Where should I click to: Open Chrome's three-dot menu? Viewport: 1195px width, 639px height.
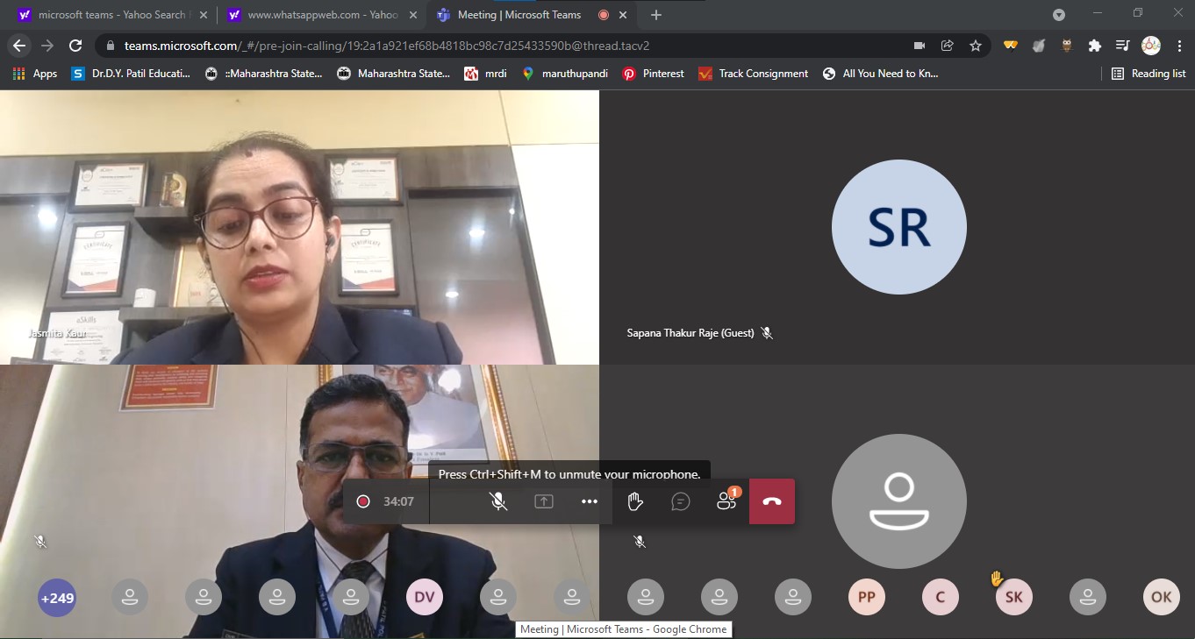pyautogui.click(x=1177, y=46)
